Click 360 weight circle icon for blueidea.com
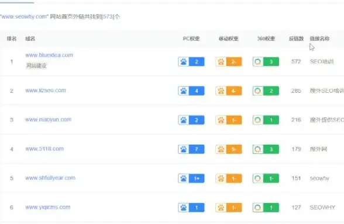 [x=258, y=62]
